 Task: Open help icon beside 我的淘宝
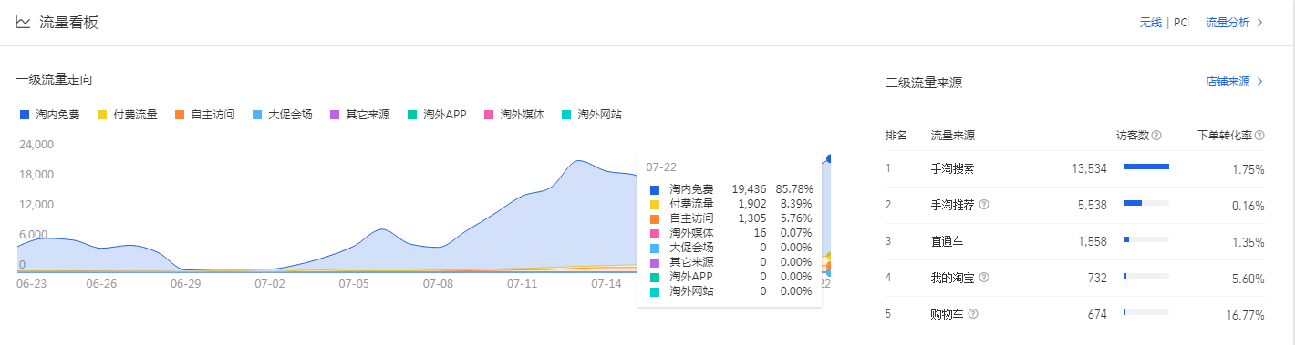point(984,278)
